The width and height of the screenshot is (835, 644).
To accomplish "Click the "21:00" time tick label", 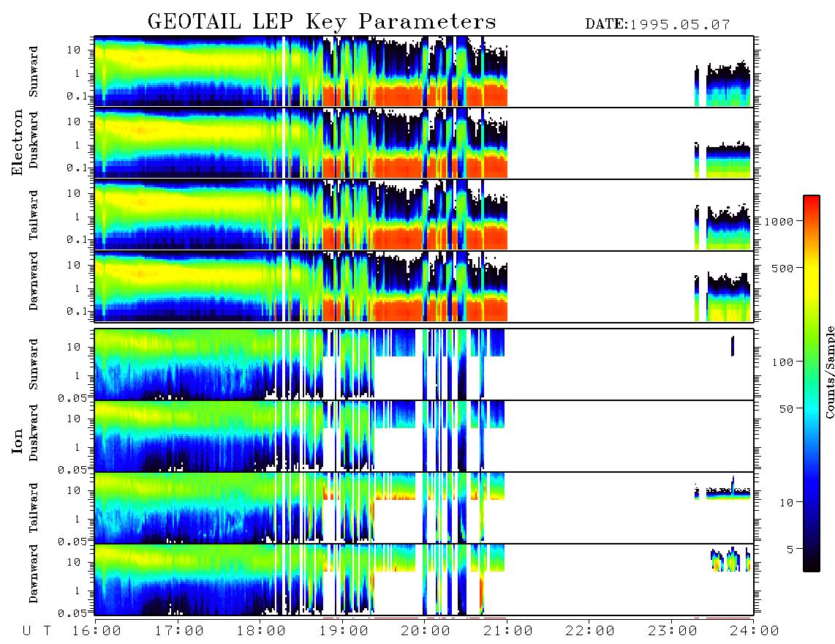I will (508, 631).
